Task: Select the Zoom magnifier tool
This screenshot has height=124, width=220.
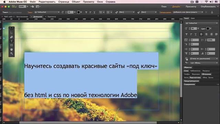Action: click(x=11, y=53)
